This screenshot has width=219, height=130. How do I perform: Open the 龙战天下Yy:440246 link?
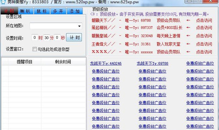[106, 63]
